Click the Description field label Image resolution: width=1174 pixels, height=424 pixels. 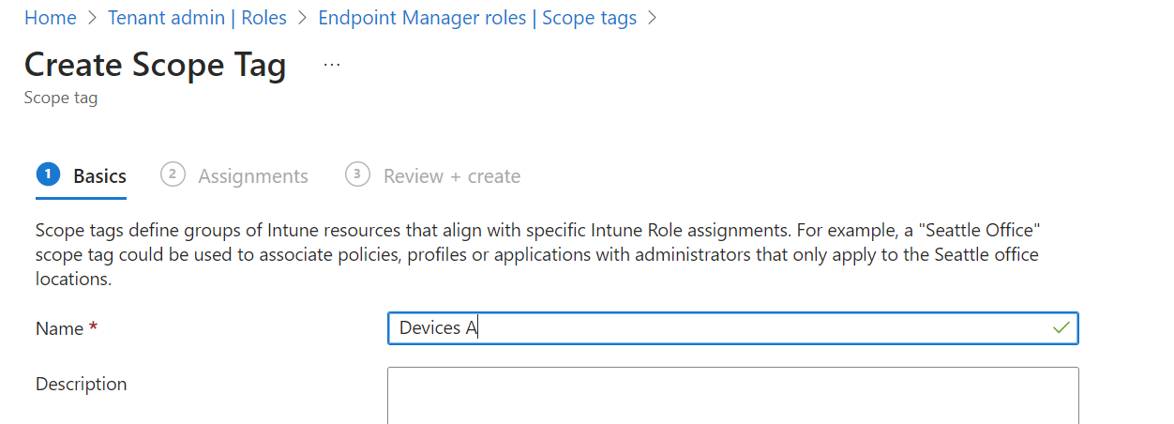click(x=81, y=384)
